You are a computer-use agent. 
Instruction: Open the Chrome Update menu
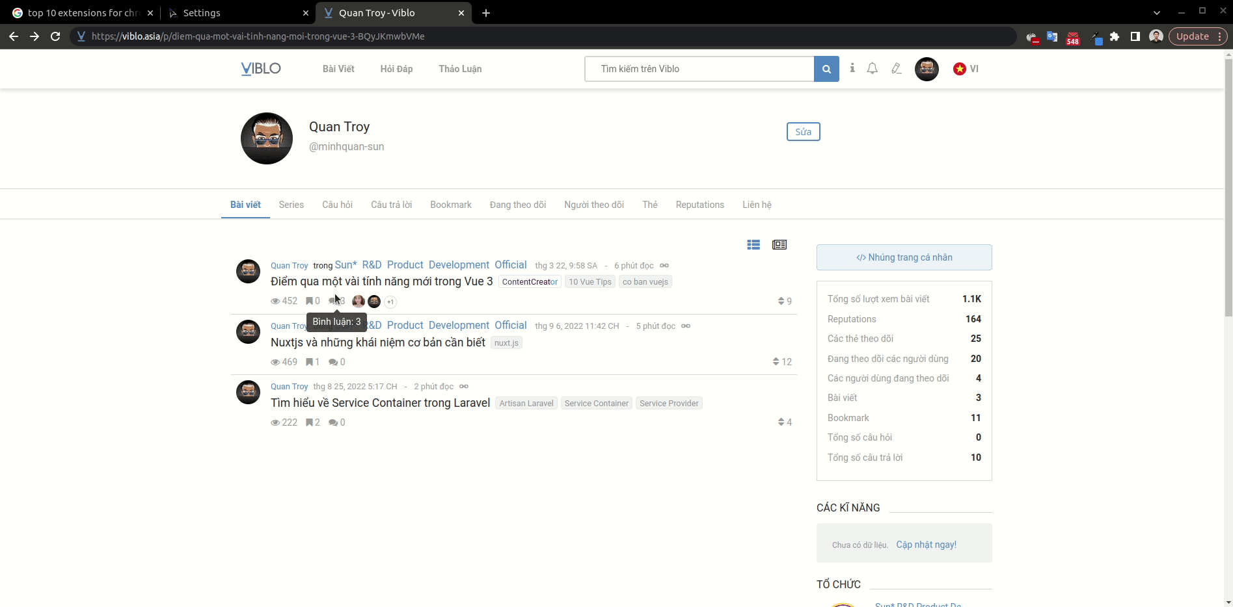1199,36
